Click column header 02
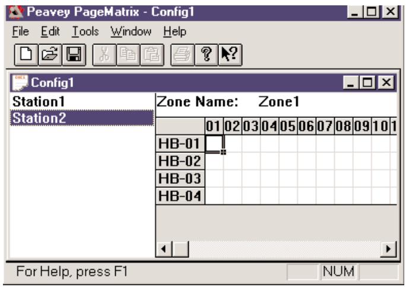This screenshot has width=406, height=287. pos(233,126)
